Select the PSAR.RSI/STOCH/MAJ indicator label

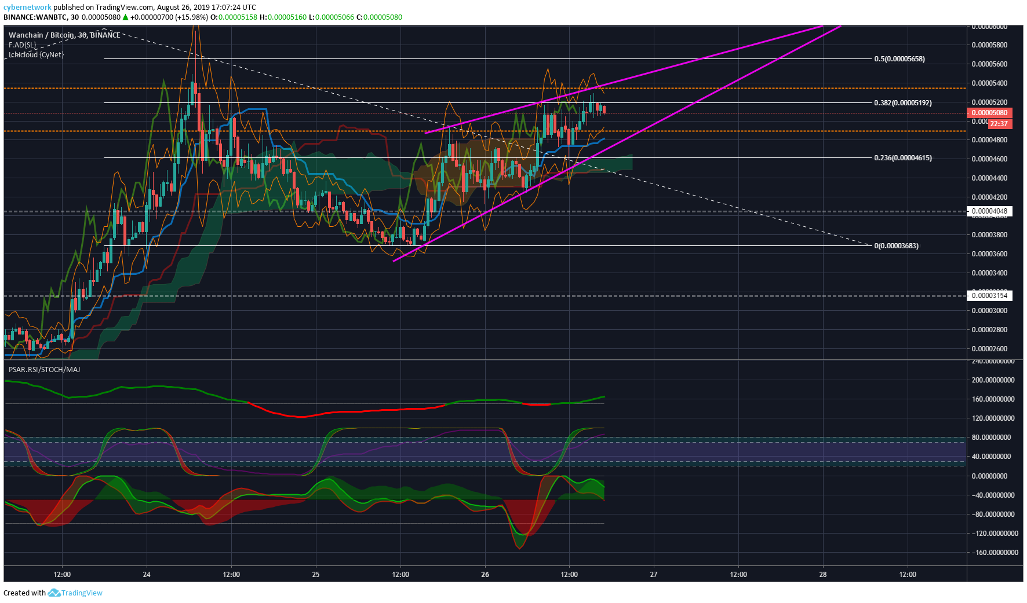click(45, 370)
